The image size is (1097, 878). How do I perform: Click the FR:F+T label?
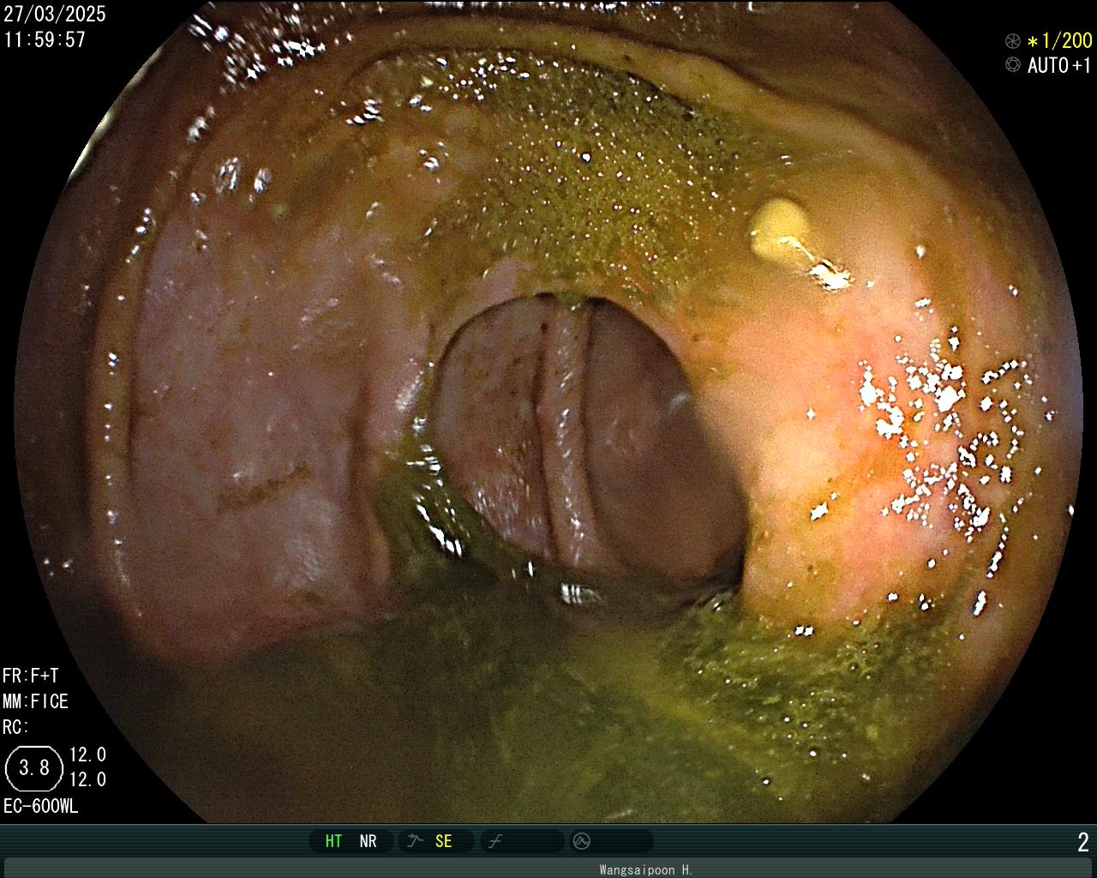(30, 676)
